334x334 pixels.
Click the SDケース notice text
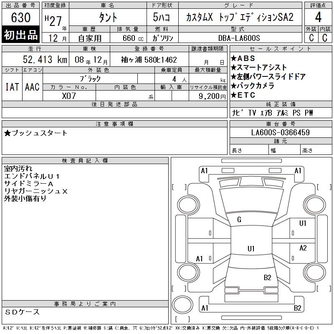[23, 312]
